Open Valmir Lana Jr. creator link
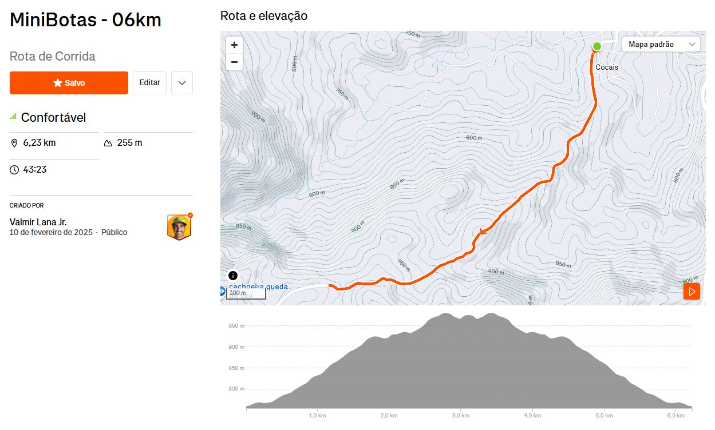 point(38,222)
